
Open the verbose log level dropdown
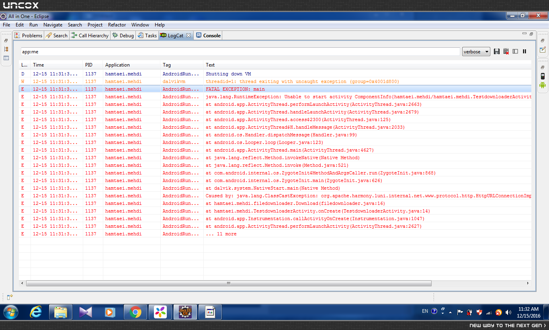pos(476,51)
